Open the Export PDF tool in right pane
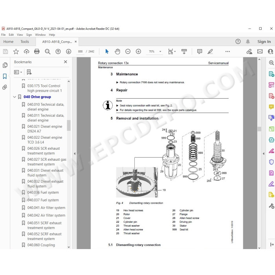The height and width of the screenshot is (275, 275). (271, 74)
